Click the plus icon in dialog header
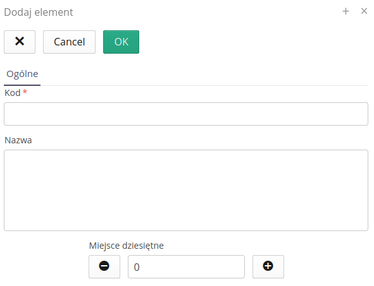Screen dimensions: 374x286 coord(346,11)
